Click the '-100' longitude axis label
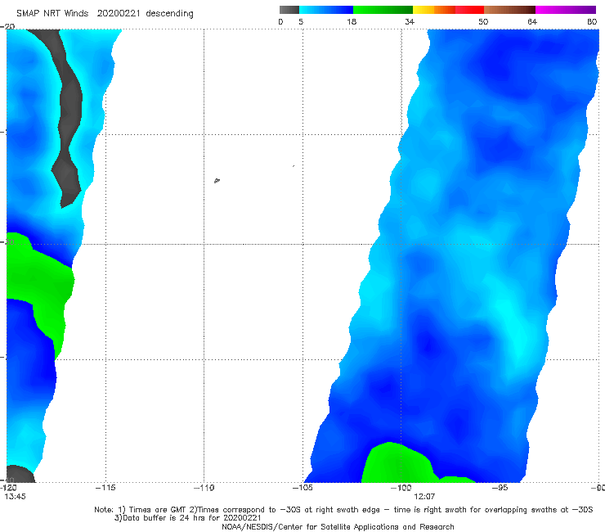Screen dimensions: 605x532 401,488
